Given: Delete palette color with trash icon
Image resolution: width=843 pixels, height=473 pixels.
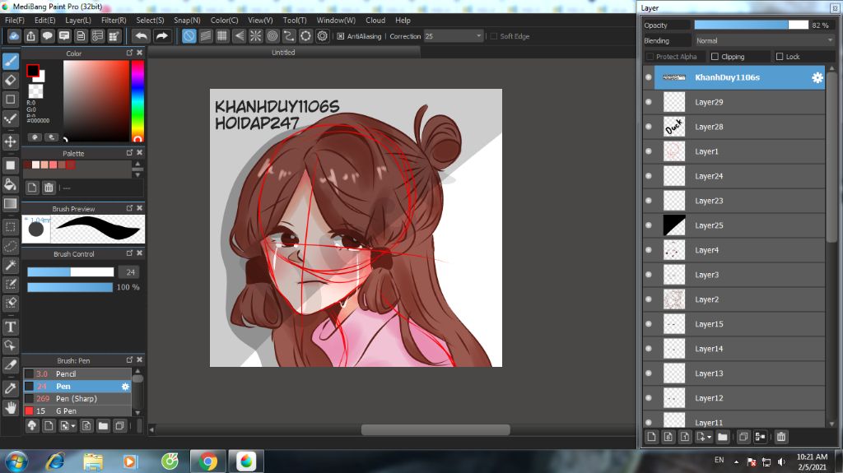Looking at the screenshot, I should pyautogui.click(x=49, y=188).
